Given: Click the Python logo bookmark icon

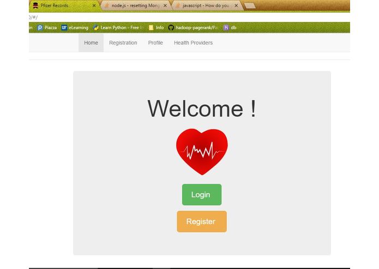Looking at the screenshot, I should (x=96, y=28).
